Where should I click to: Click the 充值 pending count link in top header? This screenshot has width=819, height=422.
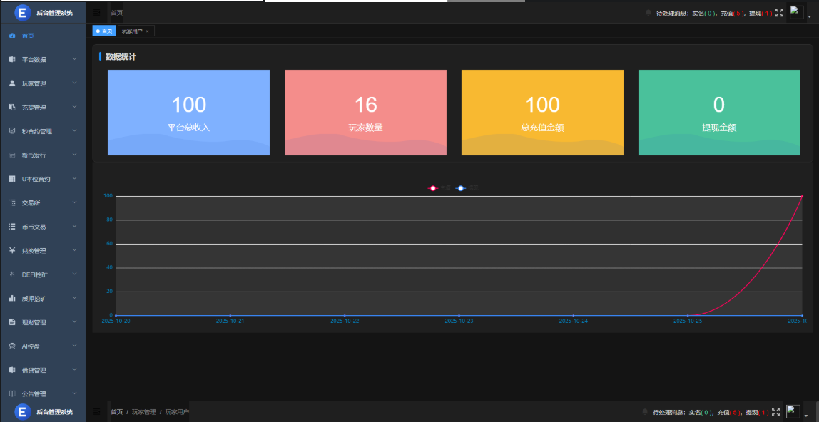click(x=732, y=13)
